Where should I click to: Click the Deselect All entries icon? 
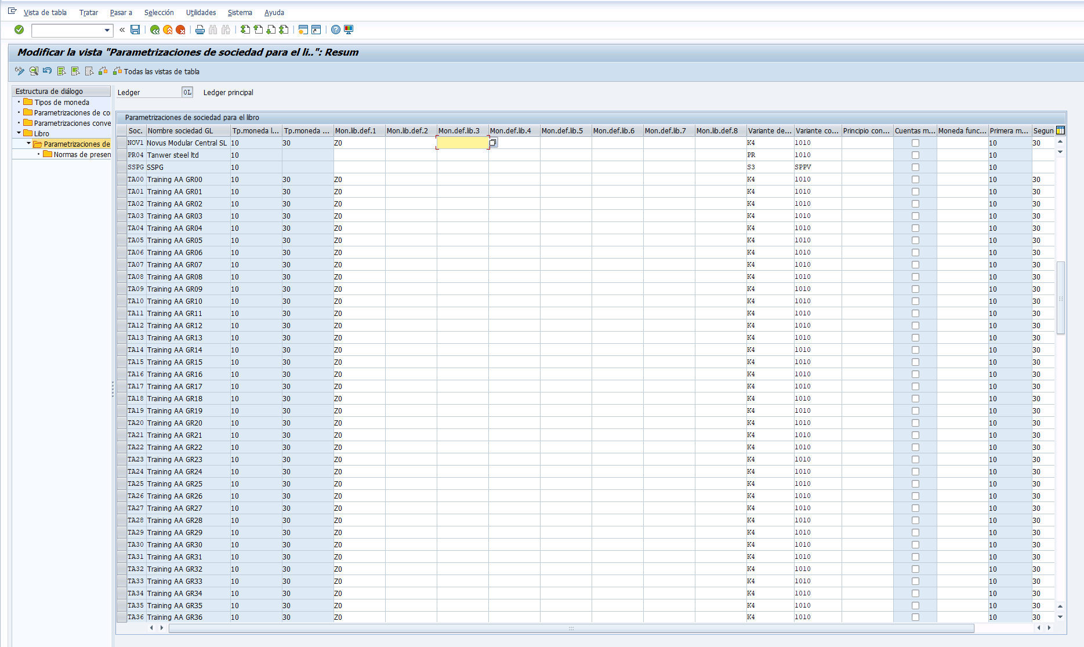89,71
